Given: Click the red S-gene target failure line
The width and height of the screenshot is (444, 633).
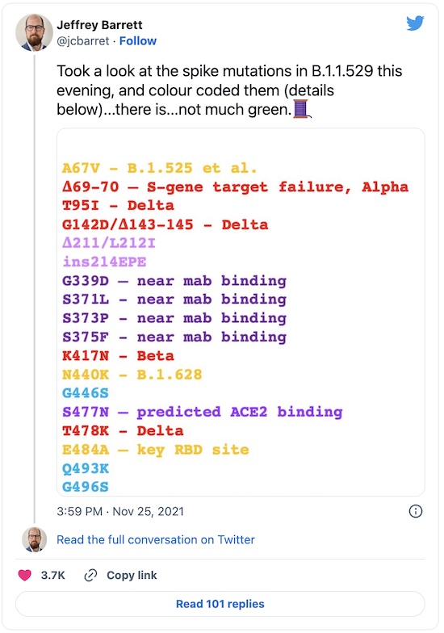Looking at the screenshot, I should click(235, 187).
